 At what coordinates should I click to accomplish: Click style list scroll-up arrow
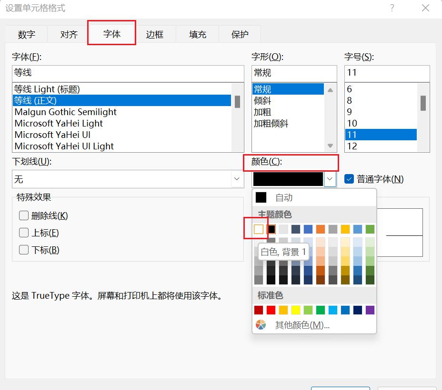331,90
